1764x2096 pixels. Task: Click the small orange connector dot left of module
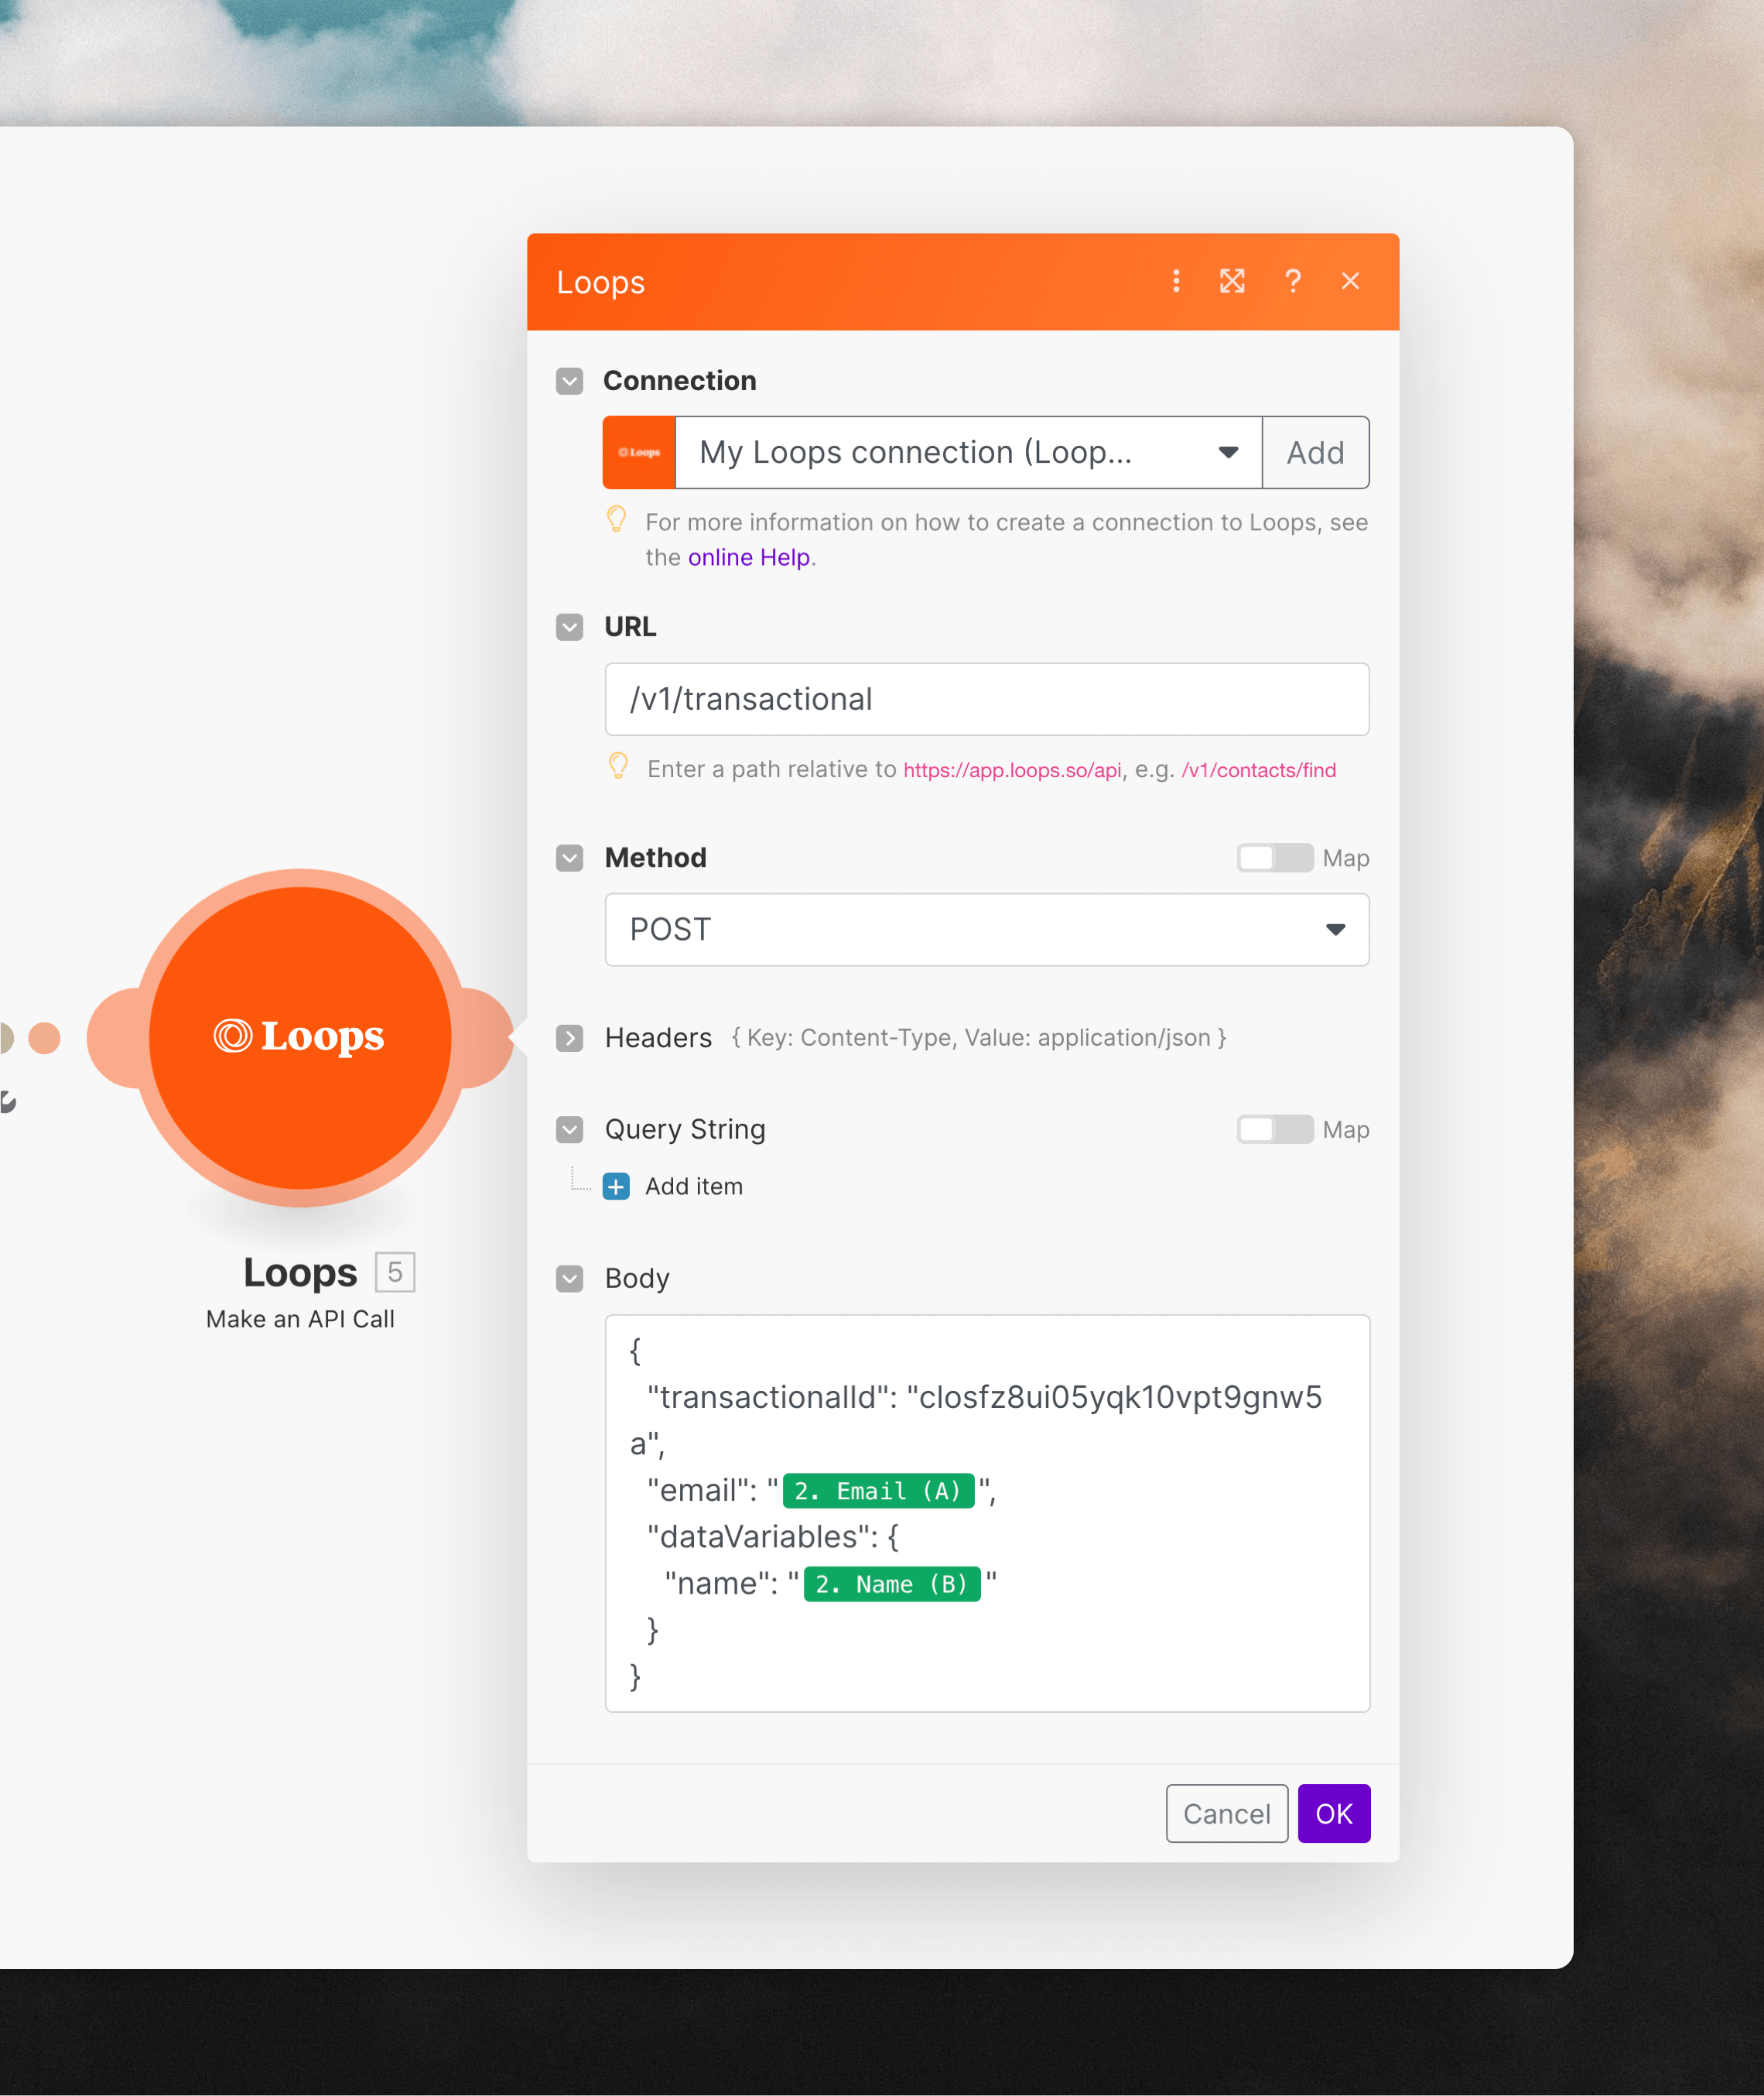(x=44, y=1037)
